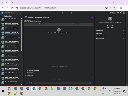Viewport: 128px width, 96px height.
Task: Open Victor's conversation in the list
Action: click(x=10, y=73)
